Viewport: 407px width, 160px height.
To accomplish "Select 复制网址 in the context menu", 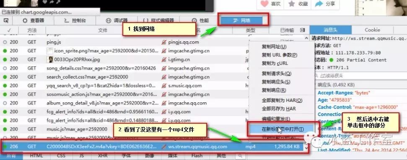I will (274, 47).
